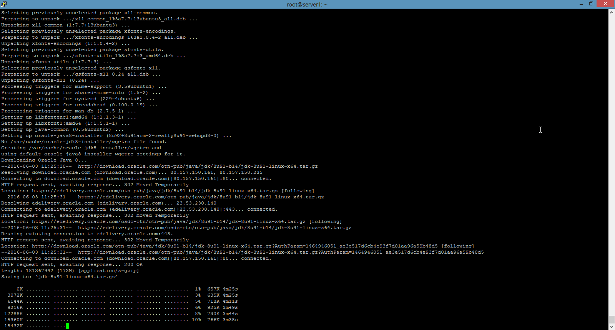Click 'Selecting previously unselected package gsfonts-x11' line
This screenshot has width=615, height=330.
point(81,68)
